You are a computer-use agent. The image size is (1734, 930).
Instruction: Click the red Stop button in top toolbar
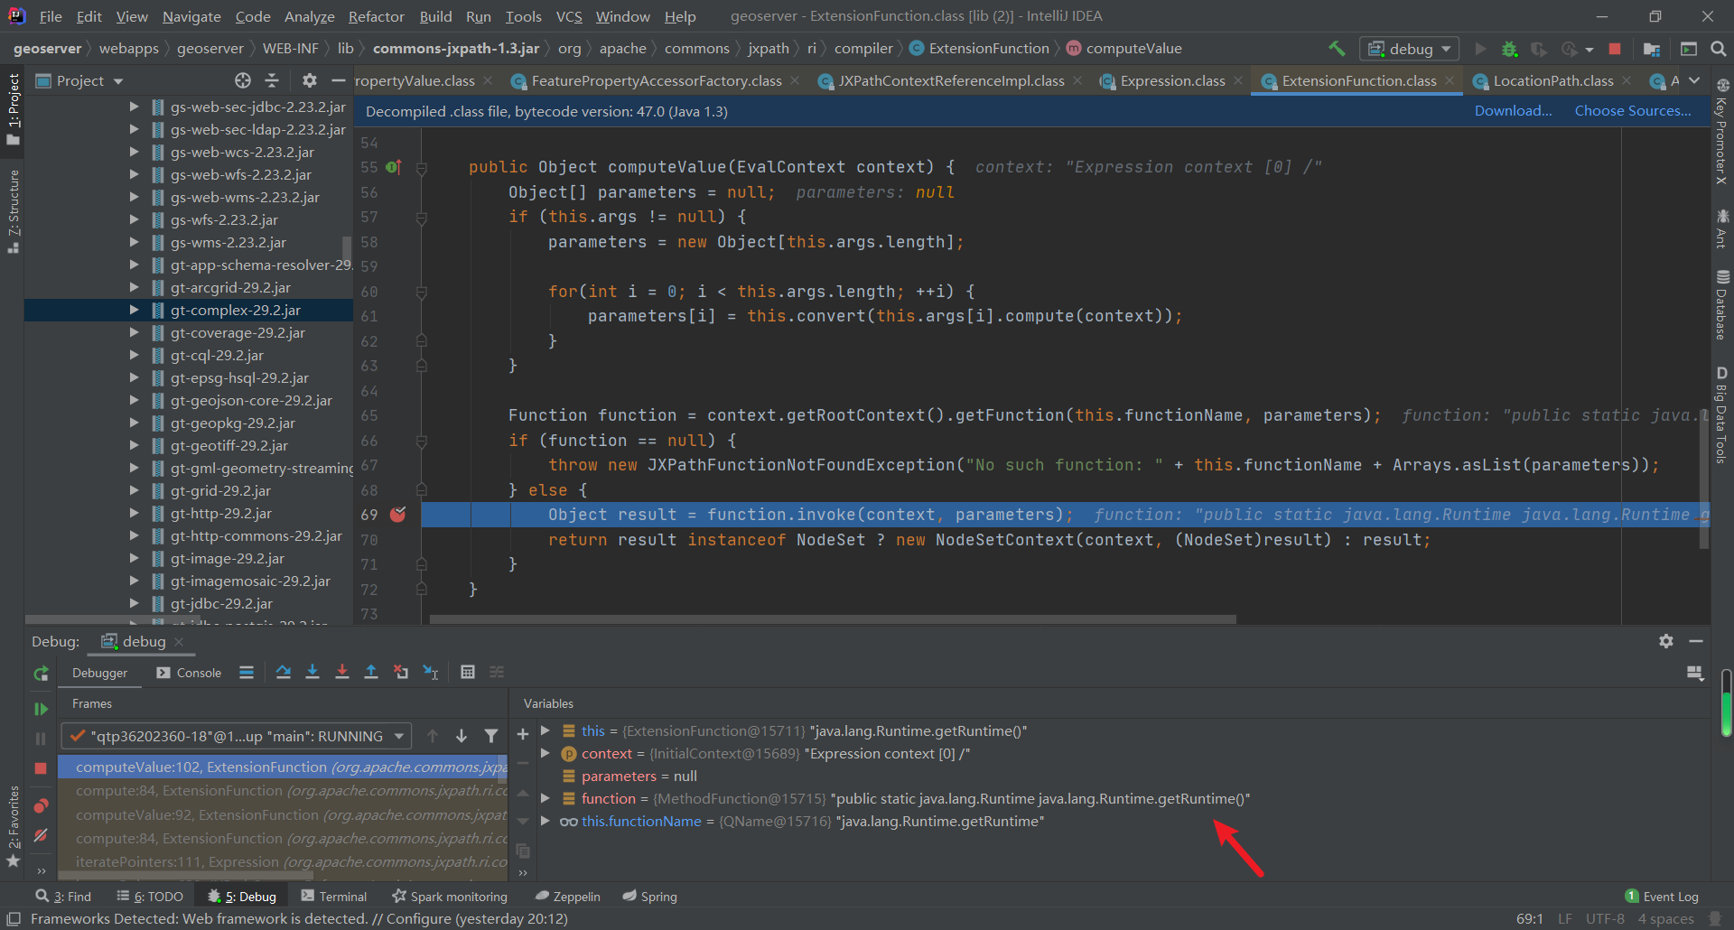point(1615,49)
